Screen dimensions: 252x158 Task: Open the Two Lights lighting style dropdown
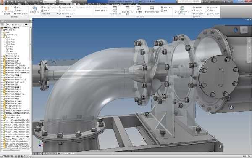point(50,14)
